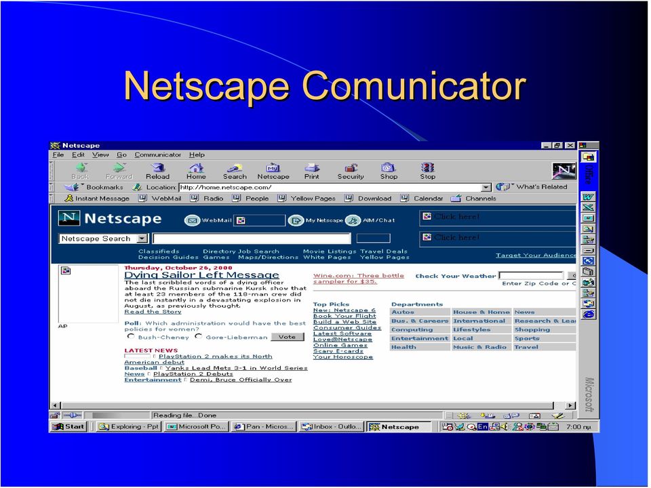Click the horizontal scrollbar left arrow
This screenshot has height=488, width=651.
coord(56,405)
